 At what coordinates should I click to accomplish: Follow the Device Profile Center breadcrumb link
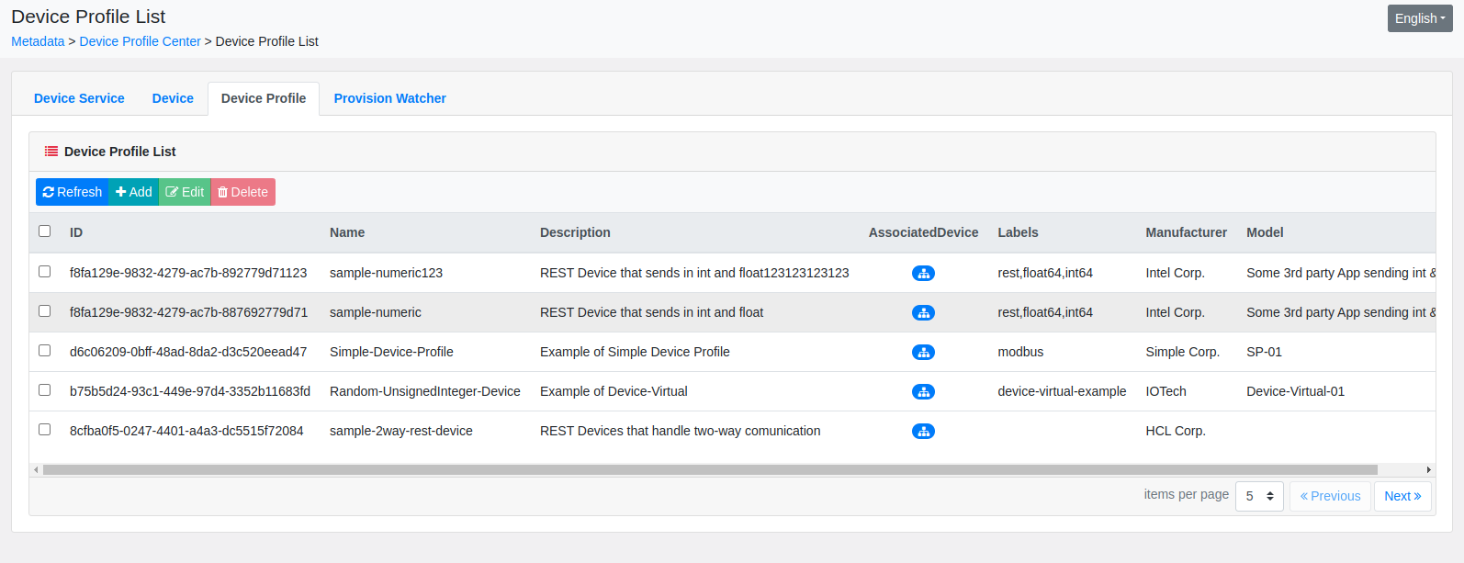(x=141, y=41)
